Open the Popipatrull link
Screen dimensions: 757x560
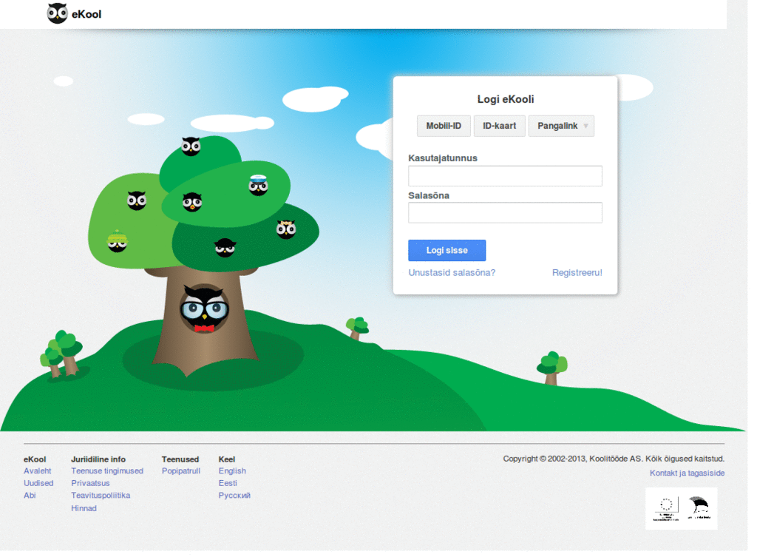[x=181, y=470]
